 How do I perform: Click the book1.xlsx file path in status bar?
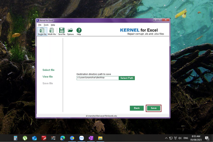[101, 116]
